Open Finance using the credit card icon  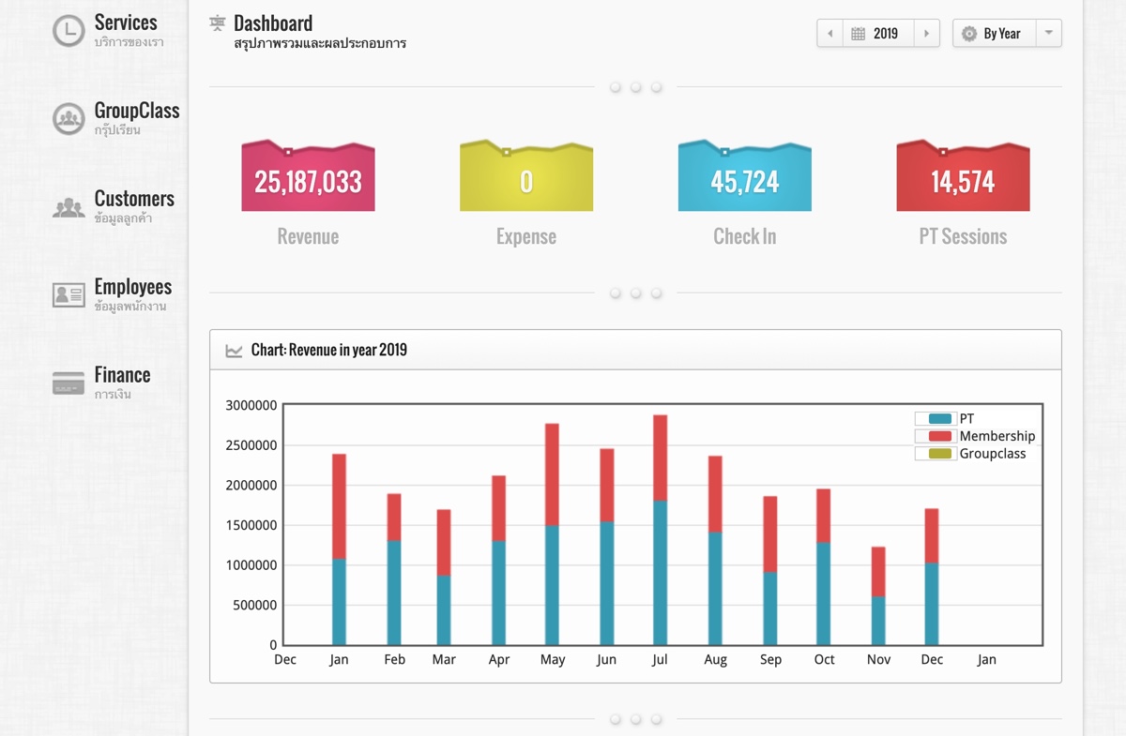coord(68,383)
